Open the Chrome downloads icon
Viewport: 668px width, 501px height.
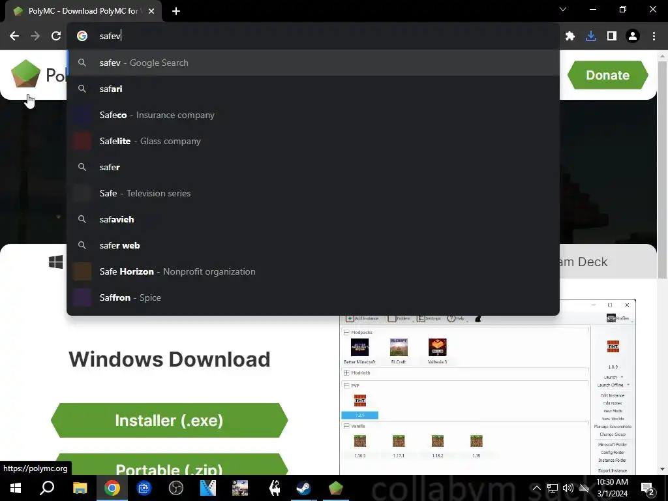(590, 37)
